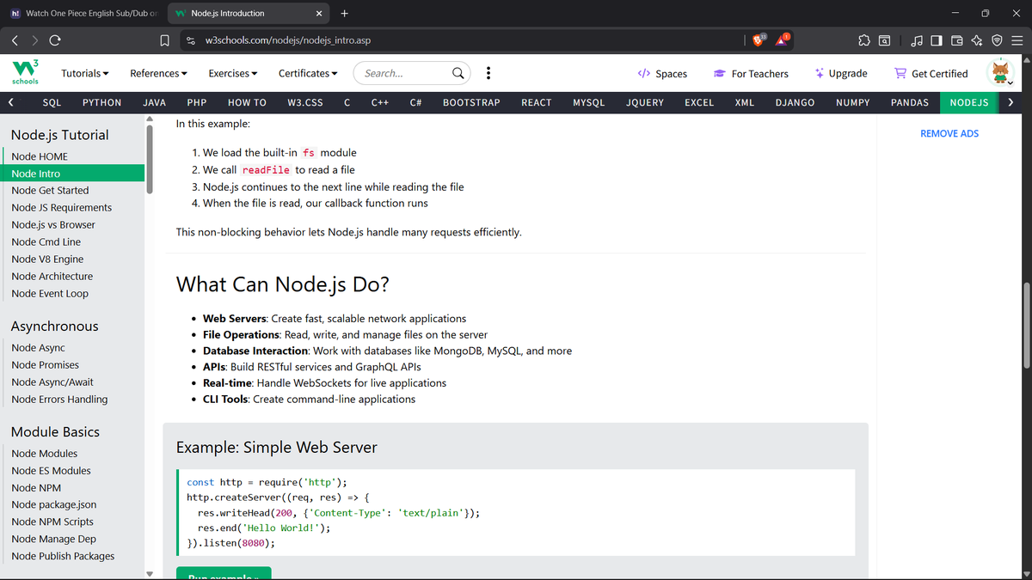
Task: Click the Get Certified link
Action: (x=931, y=74)
